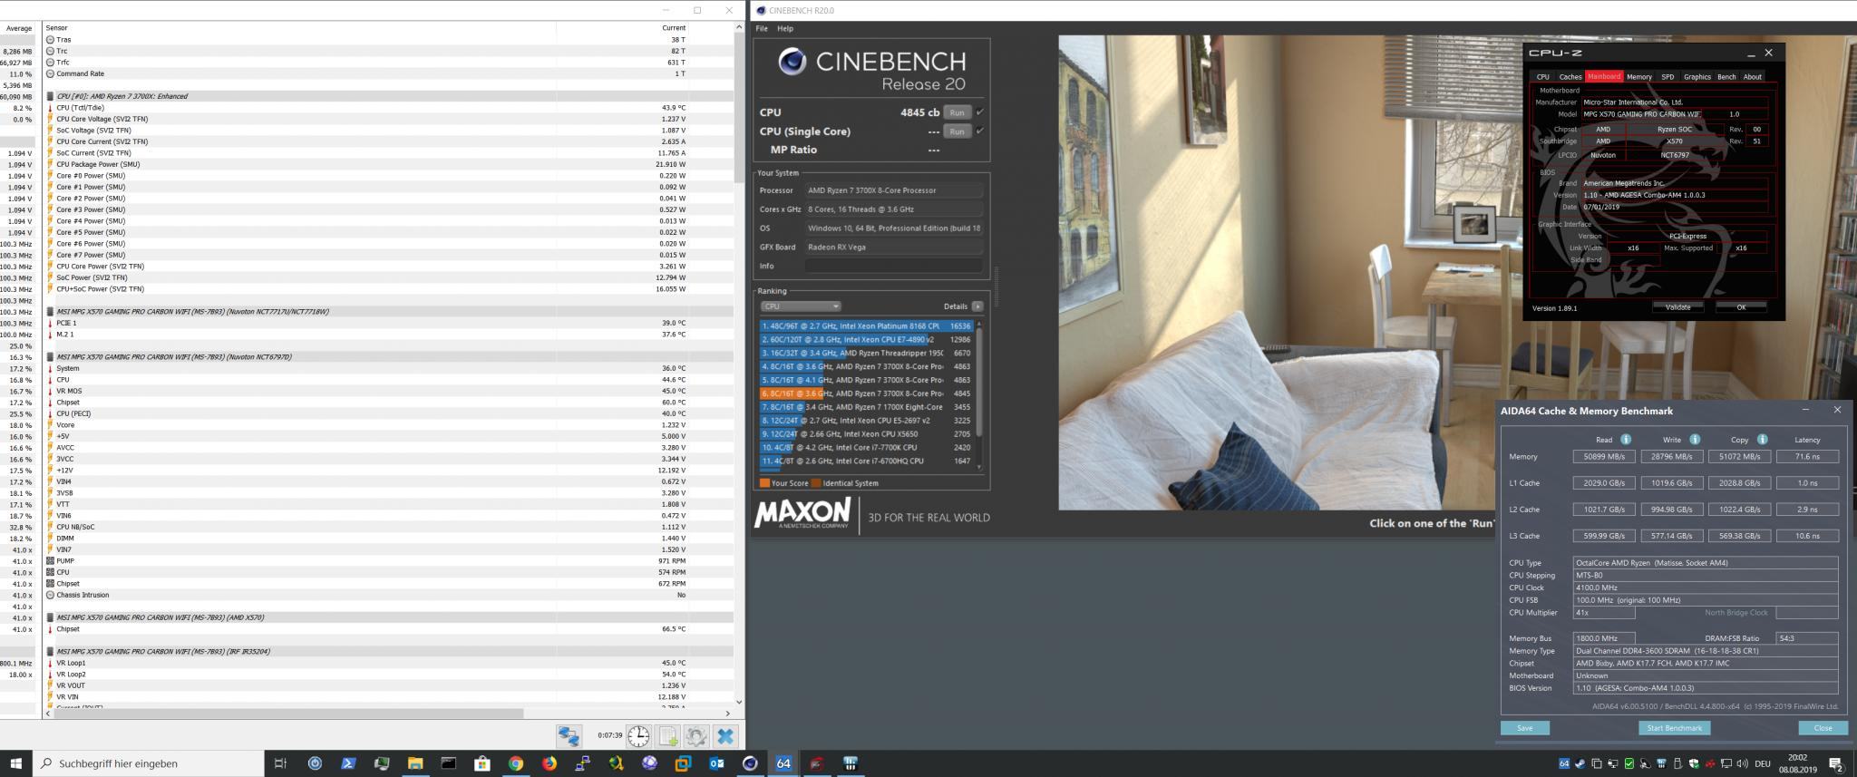The image size is (1857, 777).
Task: Expand ranking Details arrow in Cinebench
Action: point(977,306)
